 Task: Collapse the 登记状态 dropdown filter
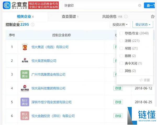(x=143, y=25)
